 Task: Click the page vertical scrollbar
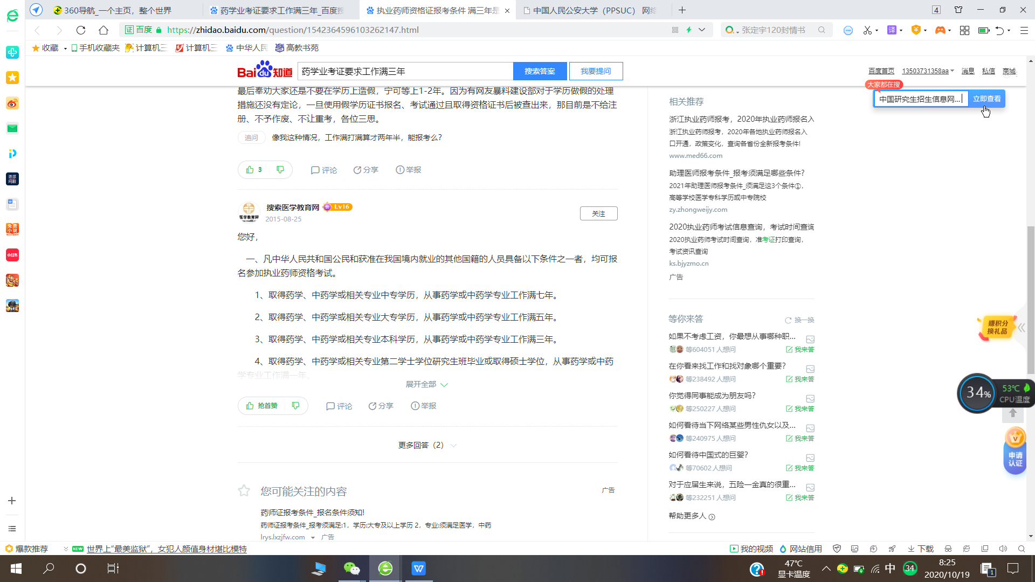1031,299
